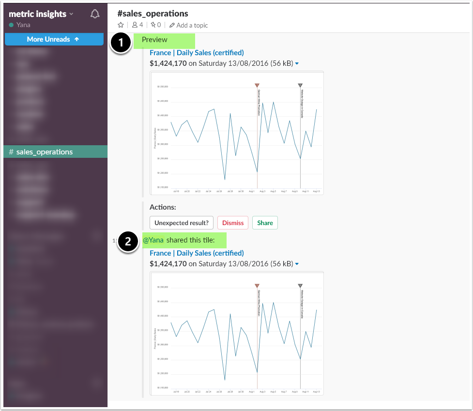Image resolution: width=473 pixels, height=411 pixels.
Task: Show pinned items icon in channel header
Action: coord(153,25)
